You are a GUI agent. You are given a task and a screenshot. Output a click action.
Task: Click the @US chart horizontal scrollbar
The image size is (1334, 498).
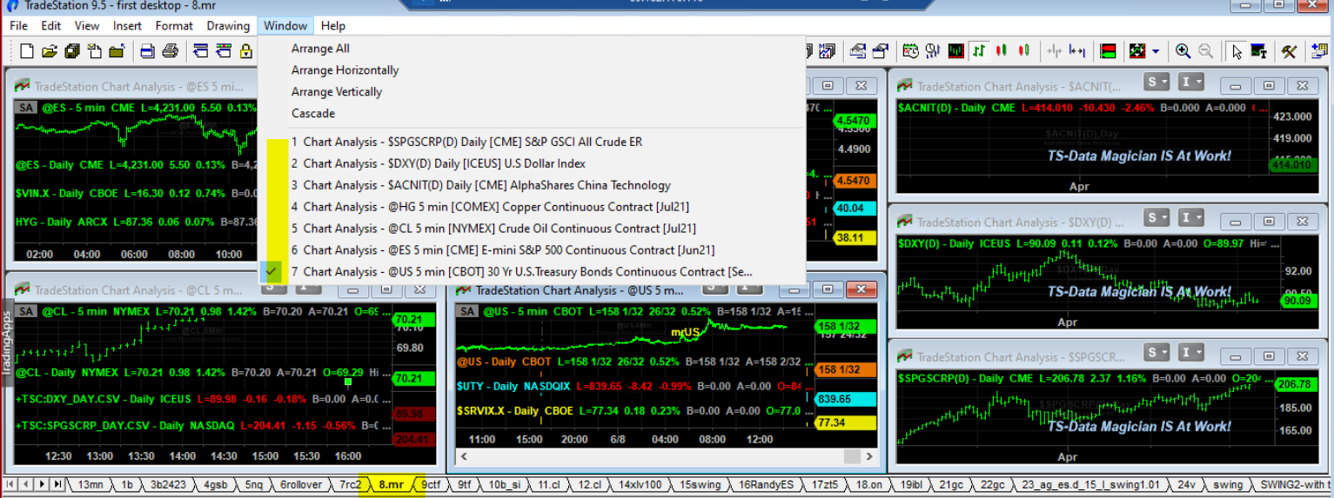[661, 456]
